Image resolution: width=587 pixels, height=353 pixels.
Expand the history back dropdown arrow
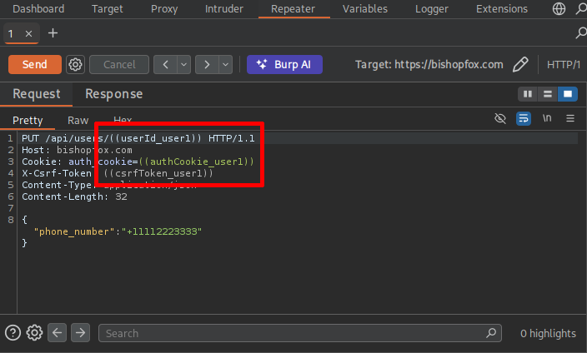click(x=183, y=64)
